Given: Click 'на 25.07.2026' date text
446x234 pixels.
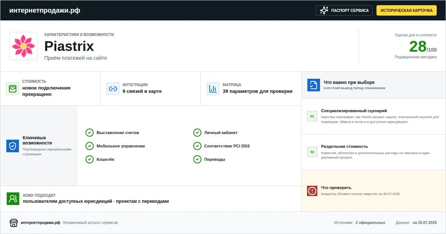Looking at the screenshot, I should pyautogui.click(x=425, y=223).
